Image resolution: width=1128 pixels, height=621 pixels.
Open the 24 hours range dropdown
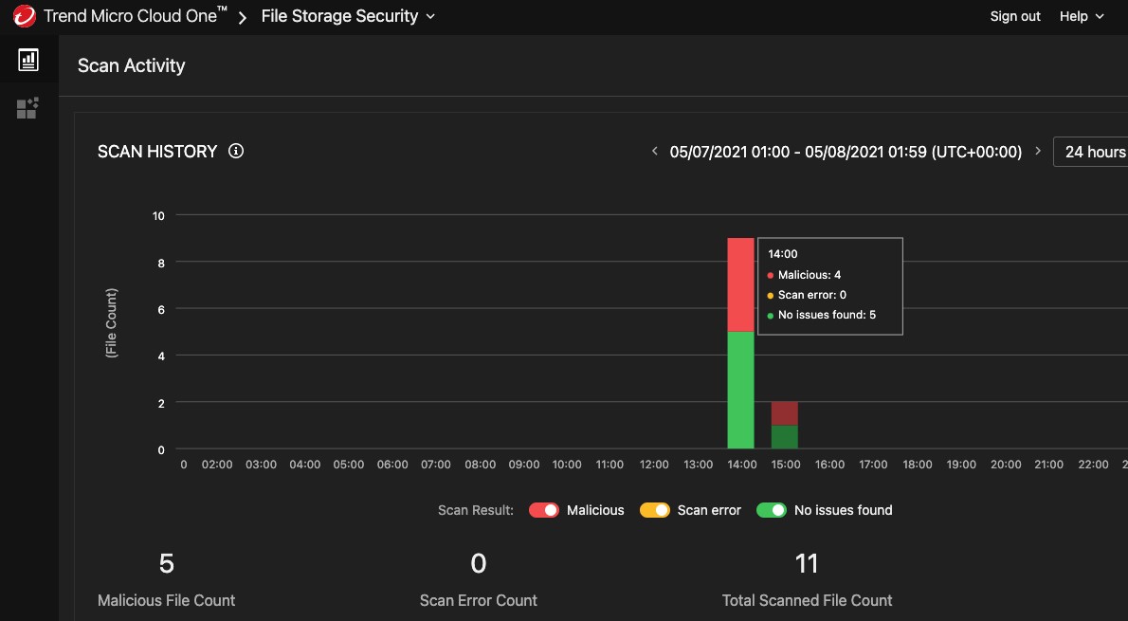point(1094,152)
